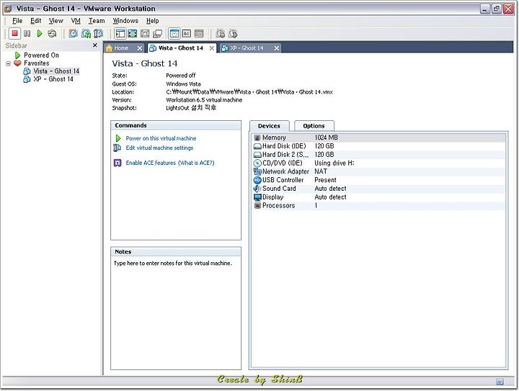
Task: Select the Display device
Action: point(379,197)
